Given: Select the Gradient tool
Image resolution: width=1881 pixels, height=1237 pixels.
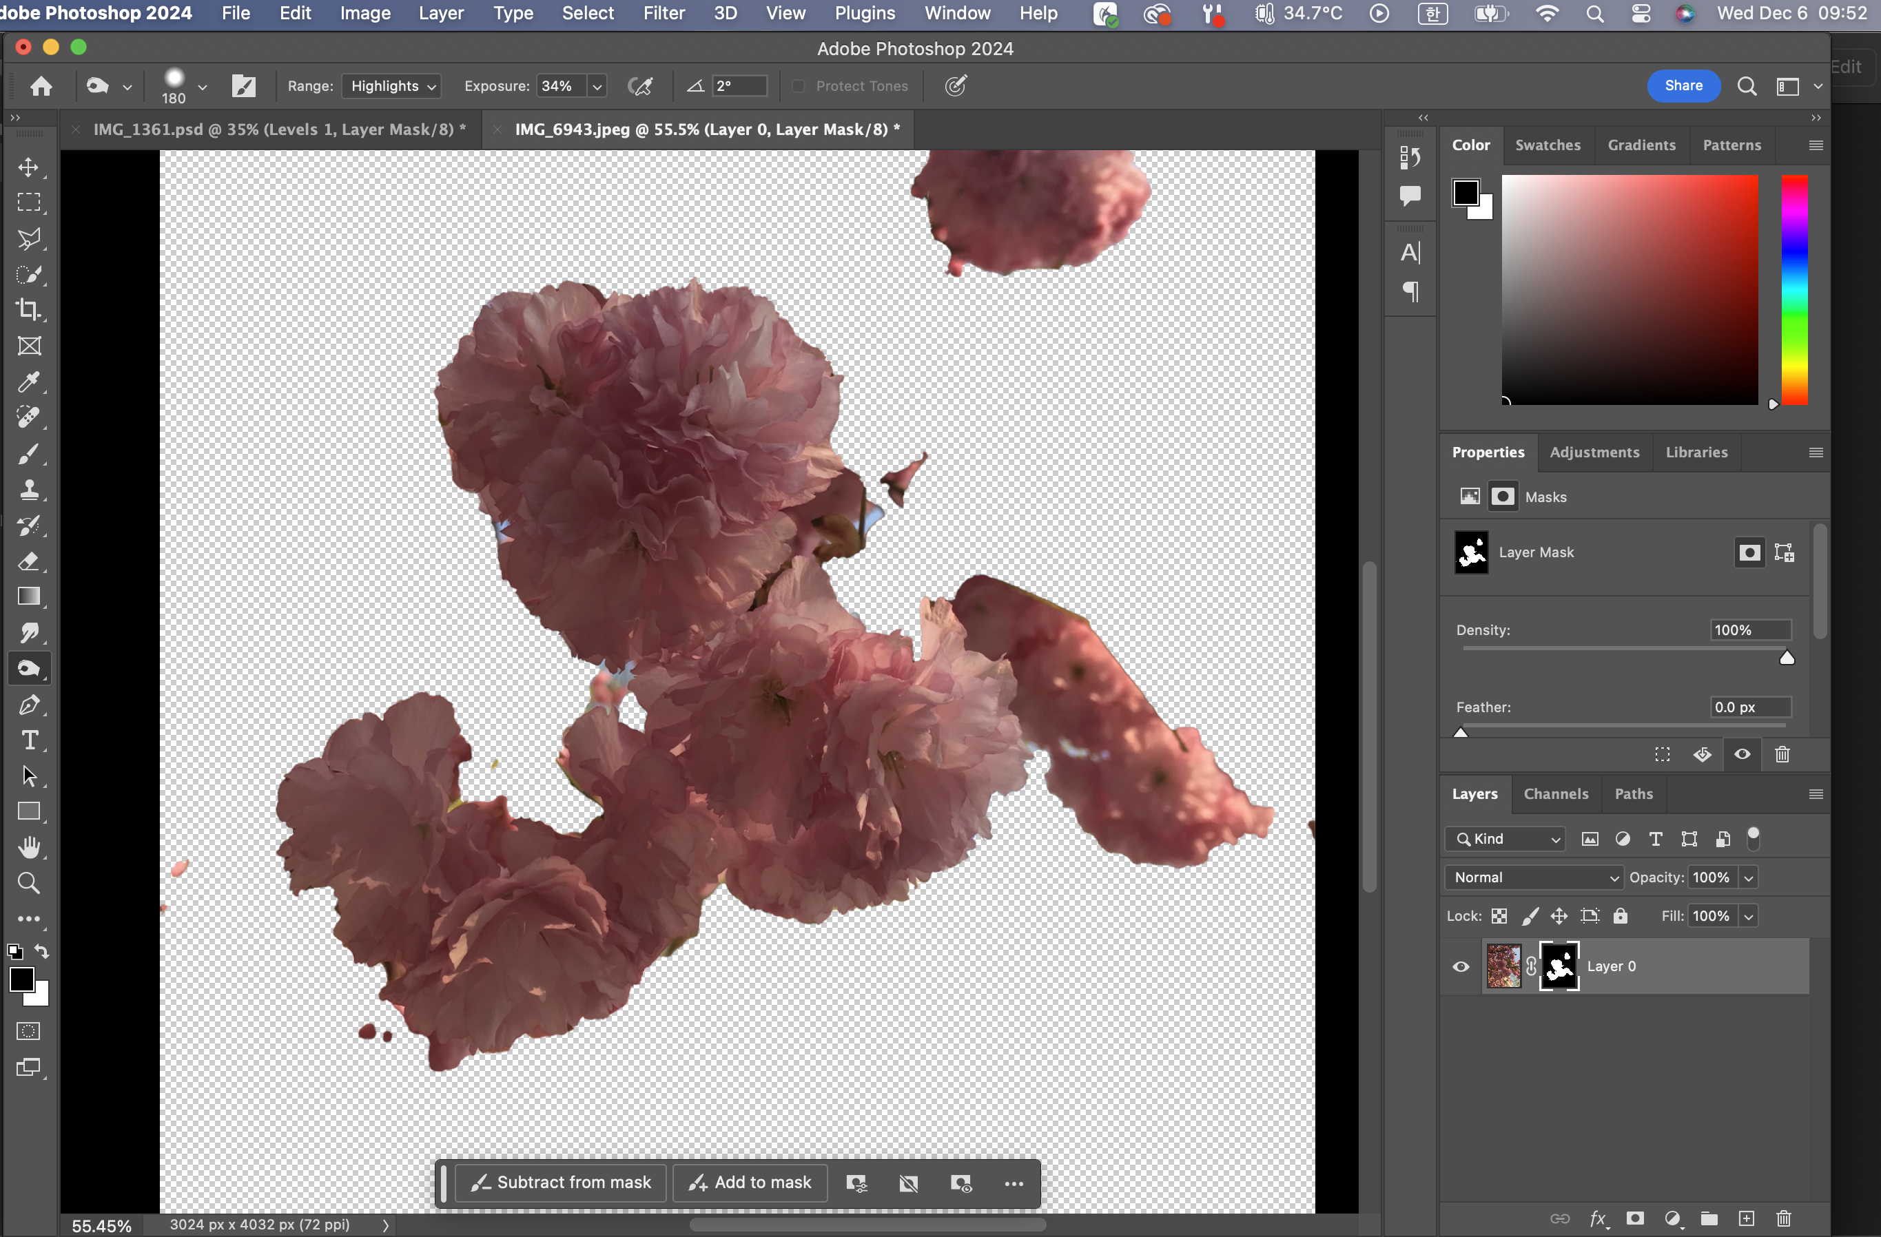Looking at the screenshot, I should click(x=29, y=596).
